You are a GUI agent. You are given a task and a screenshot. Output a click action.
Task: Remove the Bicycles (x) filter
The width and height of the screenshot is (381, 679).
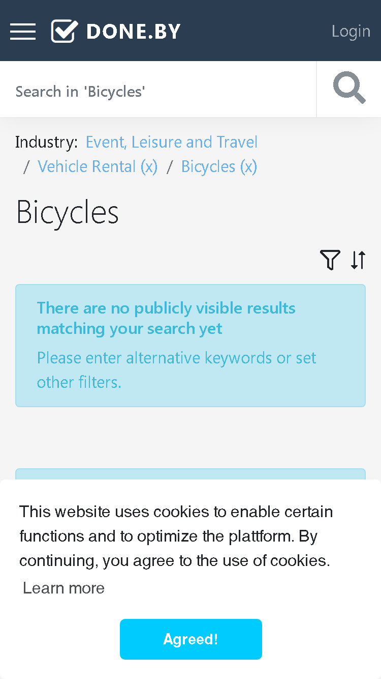click(219, 166)
